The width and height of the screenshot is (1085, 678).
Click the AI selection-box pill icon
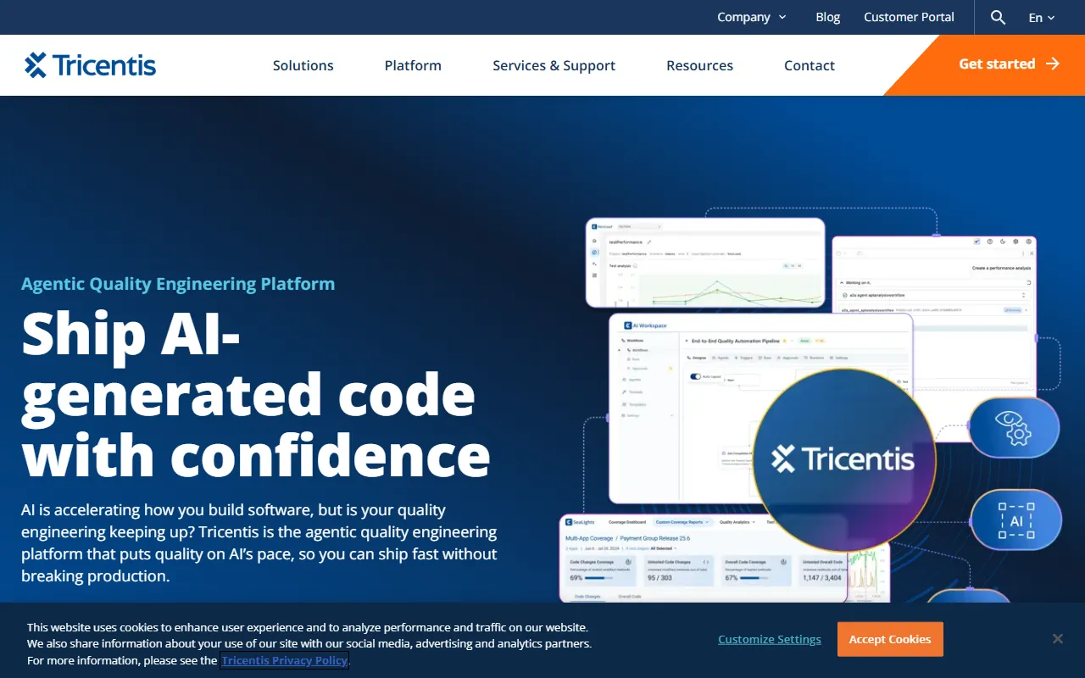[1015, 520]
